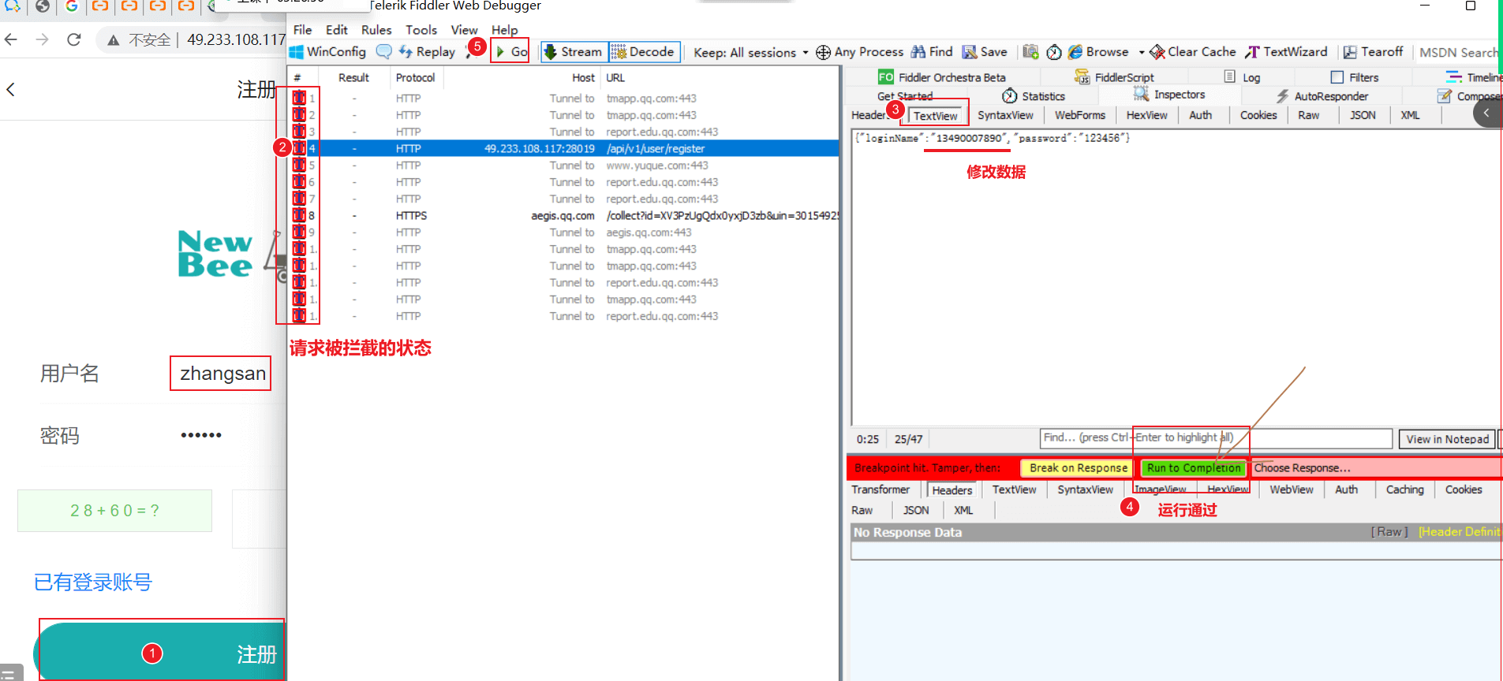Go forward in the browser
This screenshot has width=1503, height=681.
[x=43, y=39]
